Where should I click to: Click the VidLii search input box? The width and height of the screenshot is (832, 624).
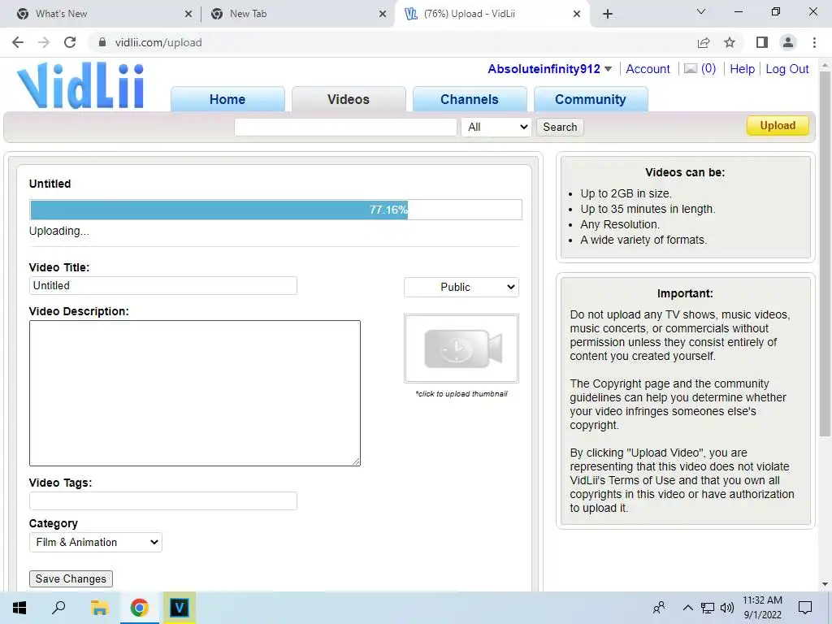pos(345,127)
